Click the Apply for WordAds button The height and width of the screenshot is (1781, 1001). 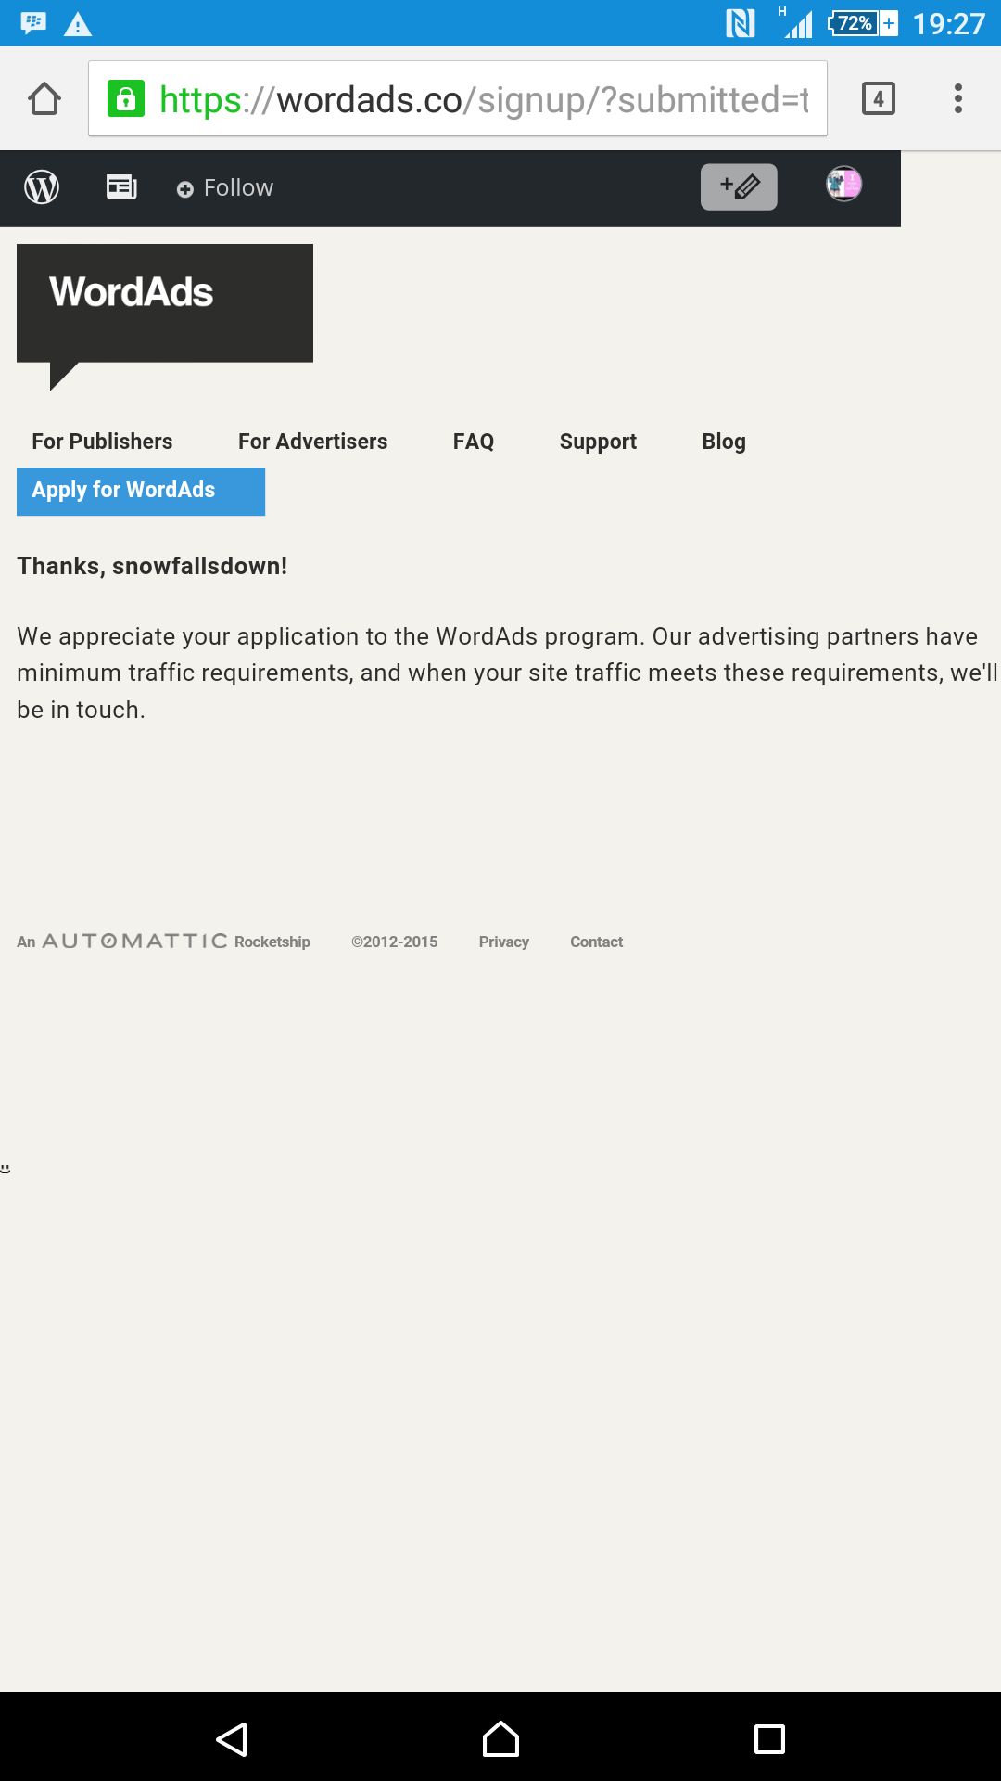point(141,491)
